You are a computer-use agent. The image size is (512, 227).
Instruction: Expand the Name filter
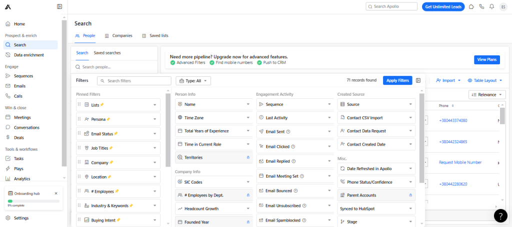pyautogui.click(x=214, y=105)
